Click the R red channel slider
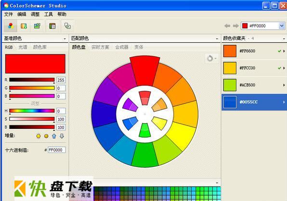 tap(32, 80)
